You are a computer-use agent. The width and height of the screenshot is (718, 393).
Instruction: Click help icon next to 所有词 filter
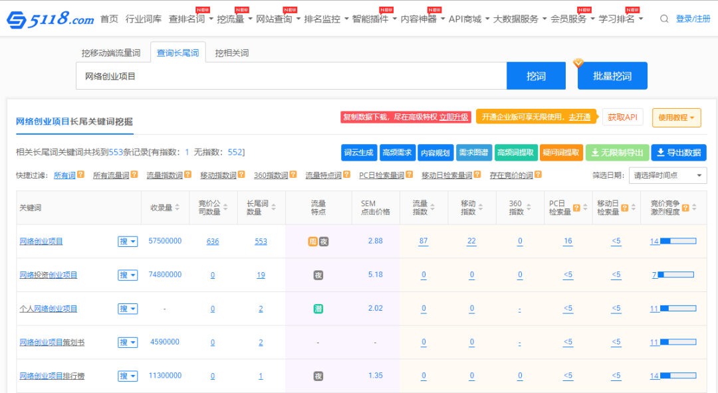(x=80, y=175)
